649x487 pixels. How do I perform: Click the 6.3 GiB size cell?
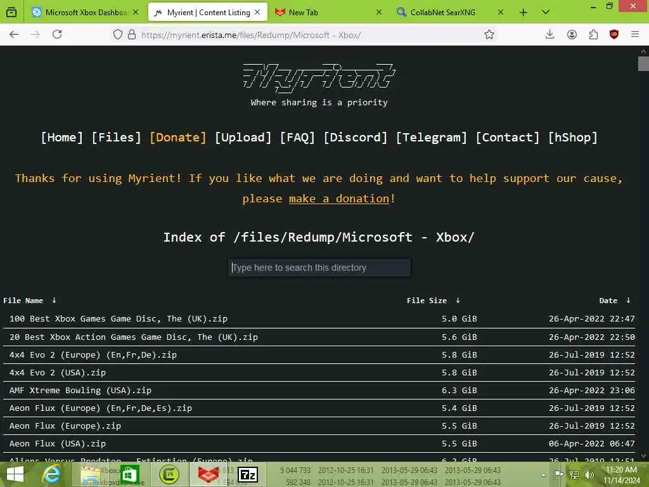459,391
